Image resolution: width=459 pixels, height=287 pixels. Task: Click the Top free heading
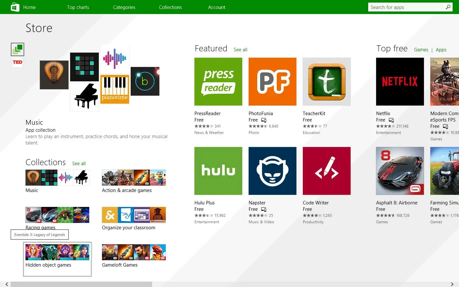pyautogui.click(x=392, y=48)
